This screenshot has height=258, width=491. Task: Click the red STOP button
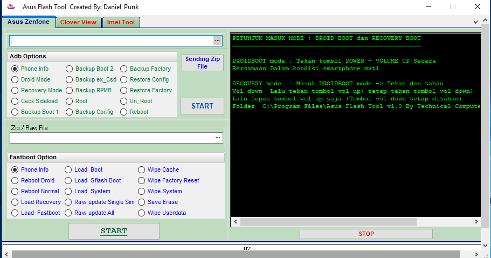366,234
